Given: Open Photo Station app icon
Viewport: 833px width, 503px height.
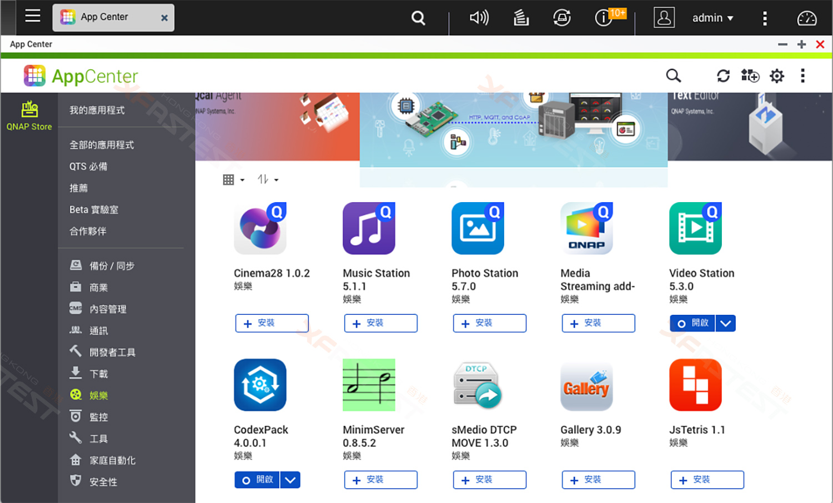Looking at the screenshot, I should tap(478, 228).
